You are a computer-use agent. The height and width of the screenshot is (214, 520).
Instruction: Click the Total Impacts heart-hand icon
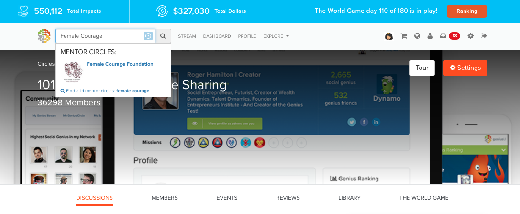coord(23,11)
